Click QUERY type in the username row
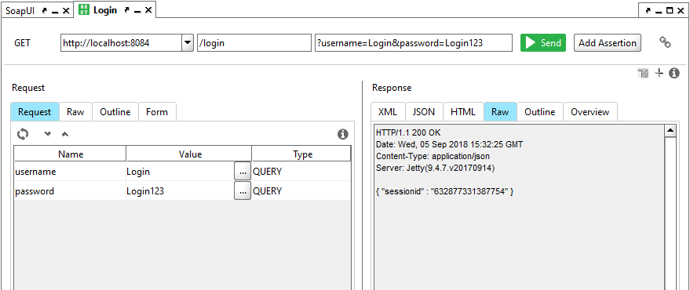690x290 pixels. [301, 172]
